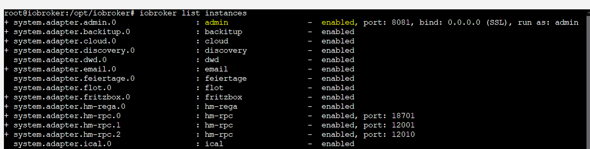Viewport: 590px width, 149px height.
Task: Click port 8081 text in admin row
Action: click(x=389, y=23)
